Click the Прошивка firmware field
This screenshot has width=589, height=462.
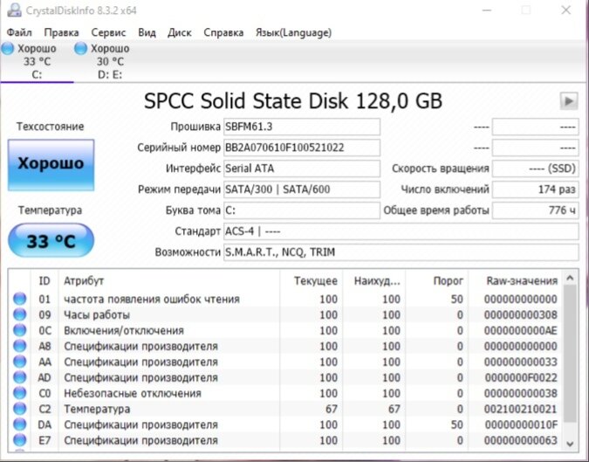point(302,127)
